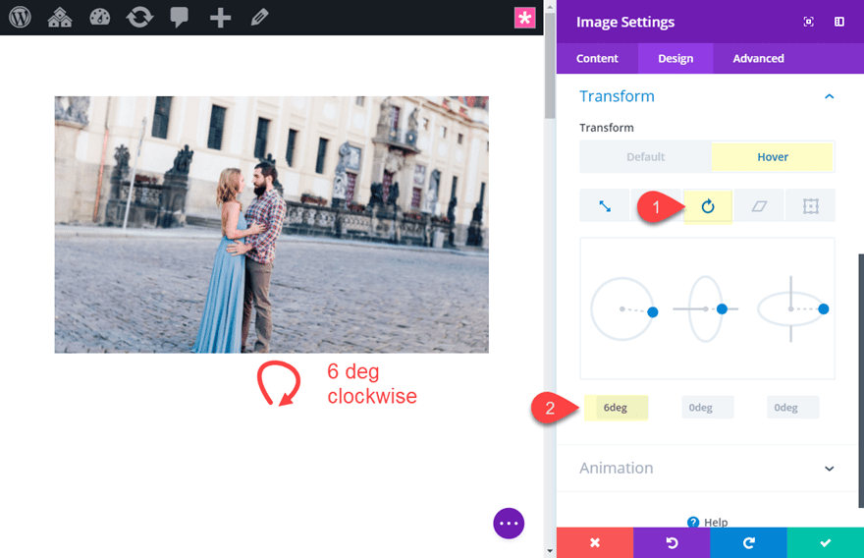Click the WordPress logo icon

tap(20, 18)
